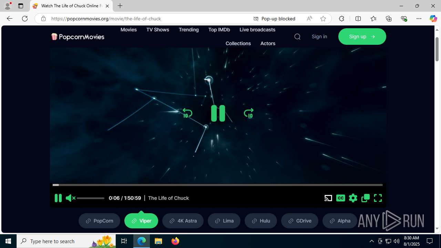Show hidden tray icons chevron
The image size is (441, 248).
pos(371,241)
